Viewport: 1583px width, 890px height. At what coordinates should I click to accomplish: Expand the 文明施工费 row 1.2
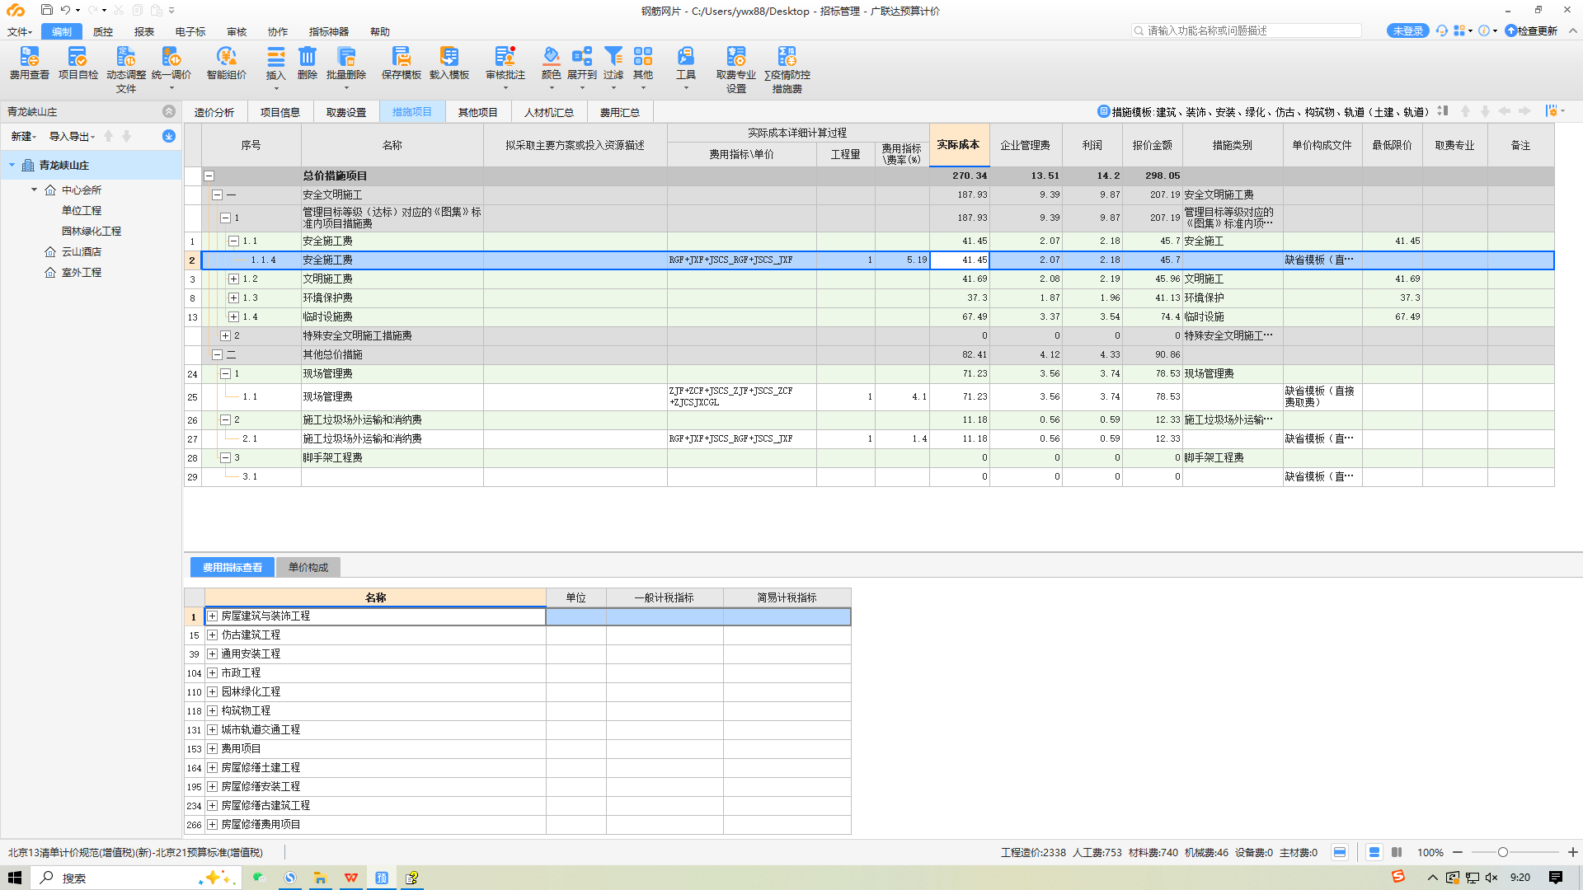point(233,279)
